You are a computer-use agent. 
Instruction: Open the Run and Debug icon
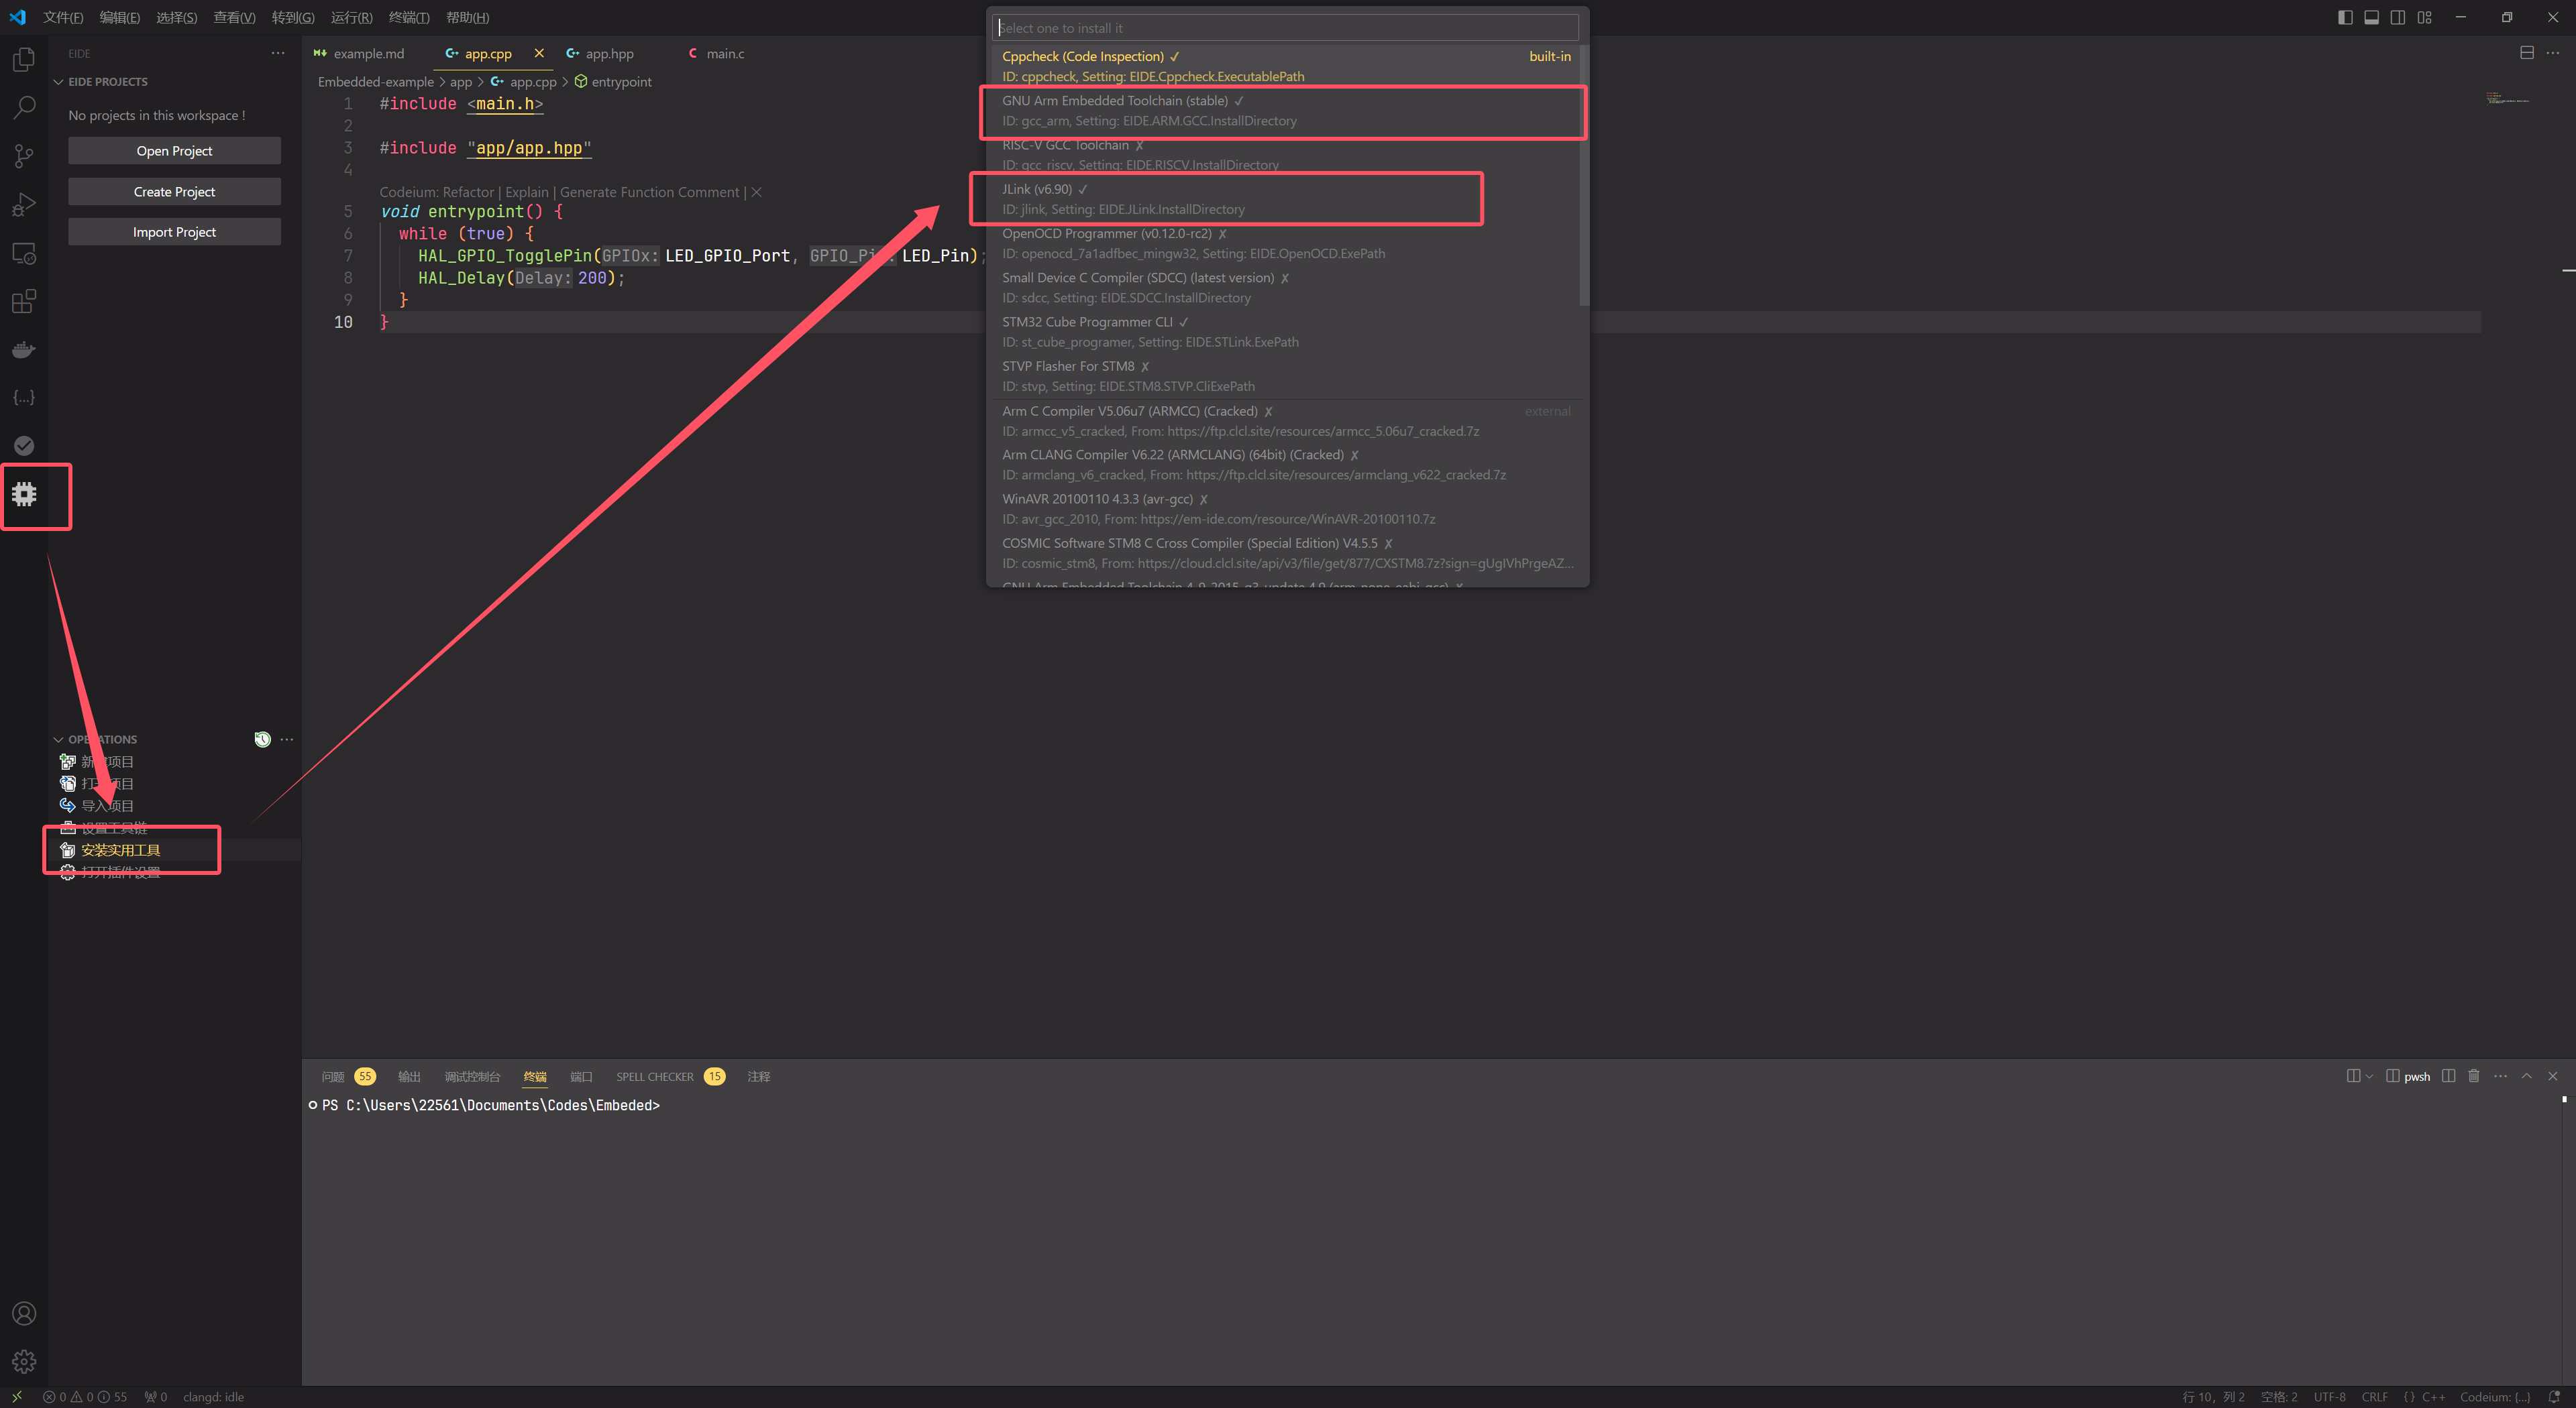point(24,205)
